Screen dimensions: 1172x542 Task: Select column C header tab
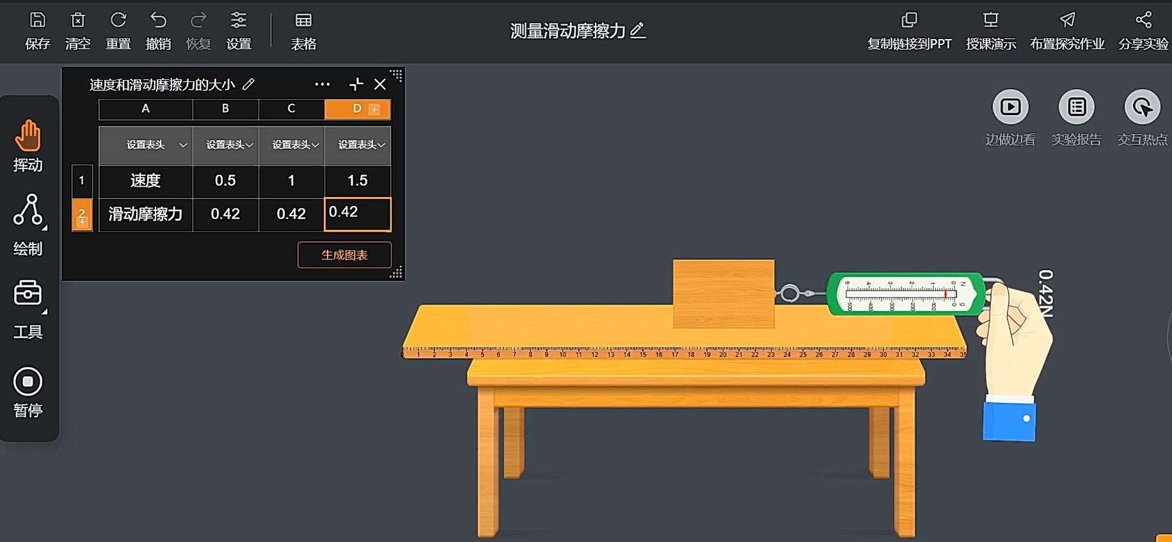click(x=291, y=109)
